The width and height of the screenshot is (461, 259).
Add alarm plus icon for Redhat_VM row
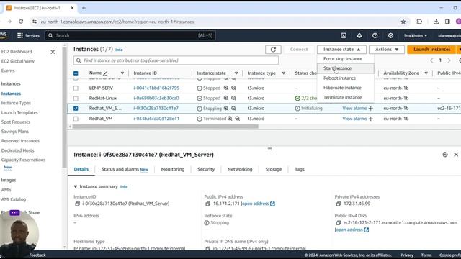pos(371,119)
